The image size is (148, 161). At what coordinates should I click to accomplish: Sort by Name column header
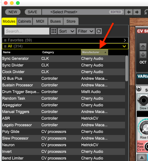pos(7,52)
